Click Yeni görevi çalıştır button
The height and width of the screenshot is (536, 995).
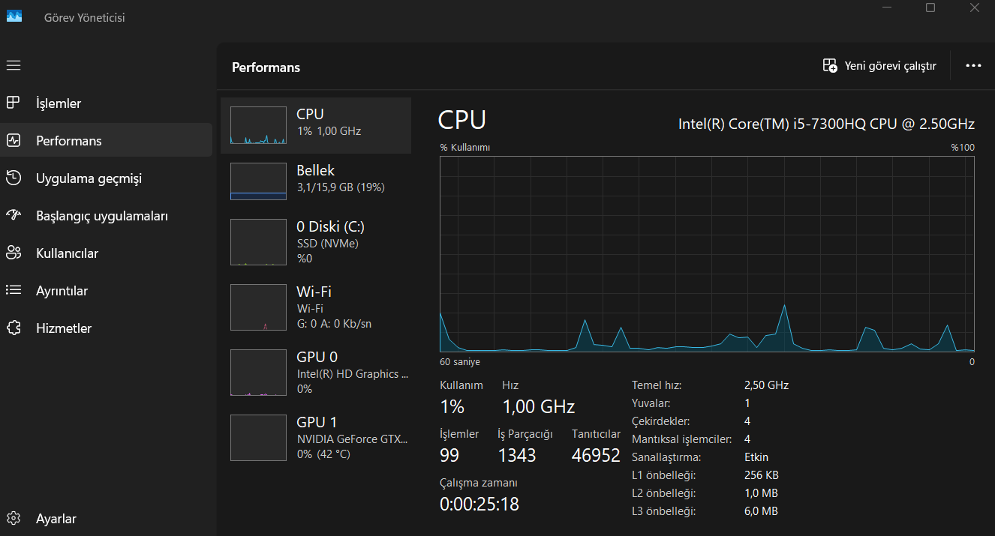click(879, 66)
